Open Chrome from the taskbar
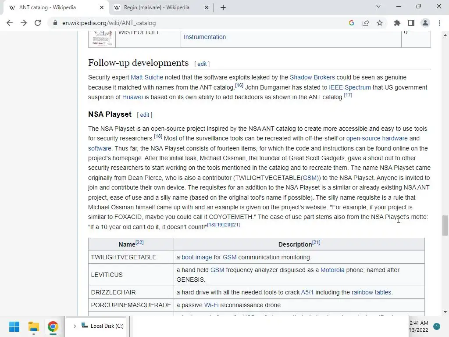 click(x=53, y=326)
